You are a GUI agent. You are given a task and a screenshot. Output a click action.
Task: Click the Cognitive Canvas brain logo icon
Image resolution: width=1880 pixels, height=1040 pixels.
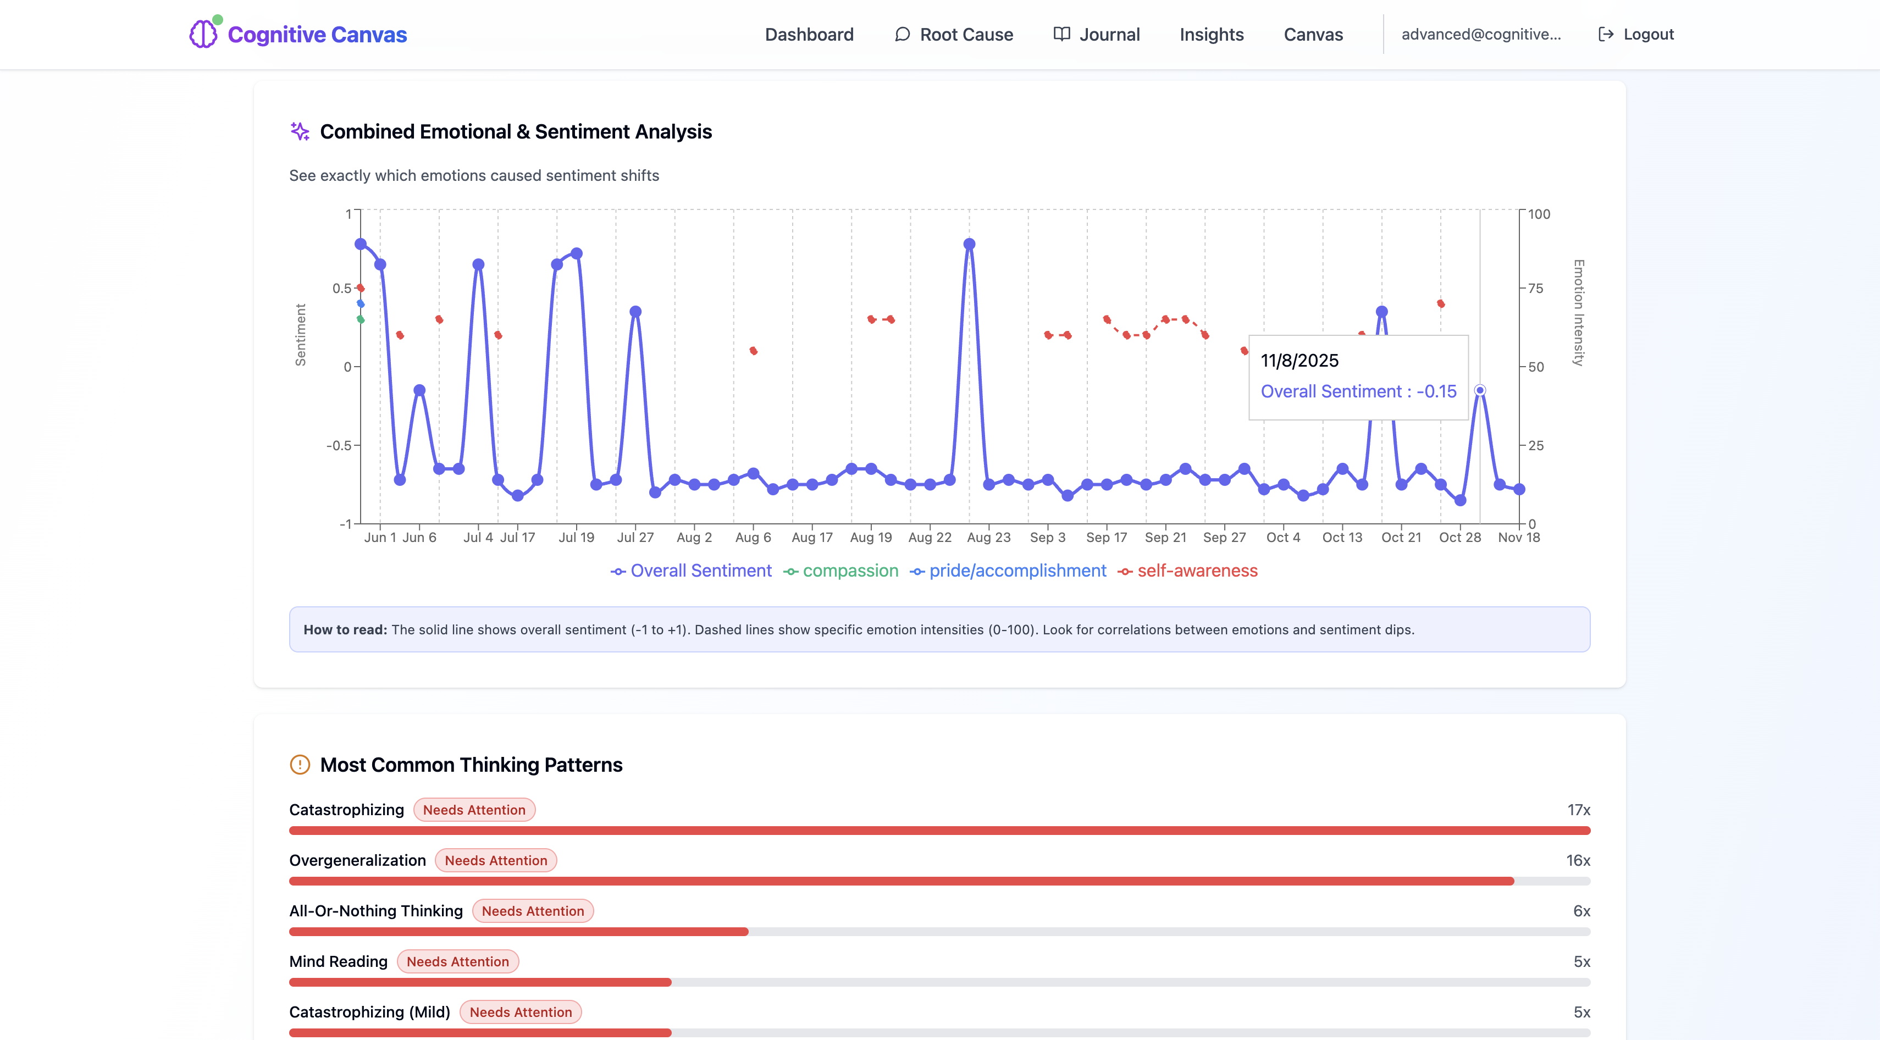pos(203,34)
